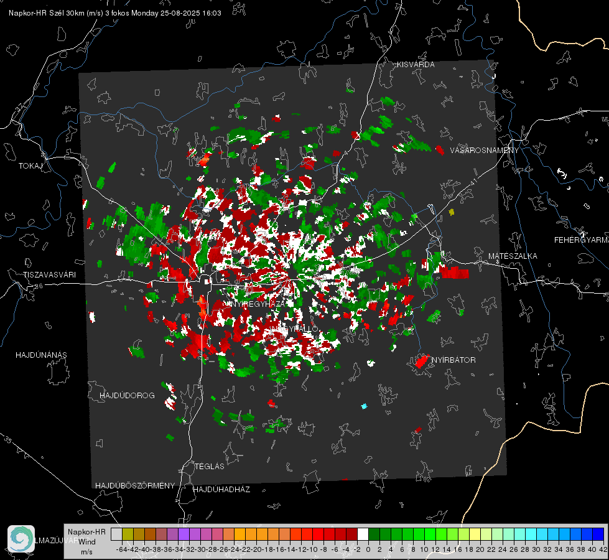This screenshot has width=609, height=560.
Task: Select the dark blue swatch above 40
Action: [x=598, y=534]
